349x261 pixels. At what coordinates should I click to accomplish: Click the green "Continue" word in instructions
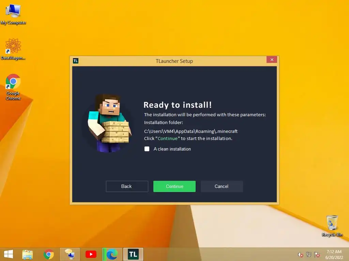pos(168,138)
